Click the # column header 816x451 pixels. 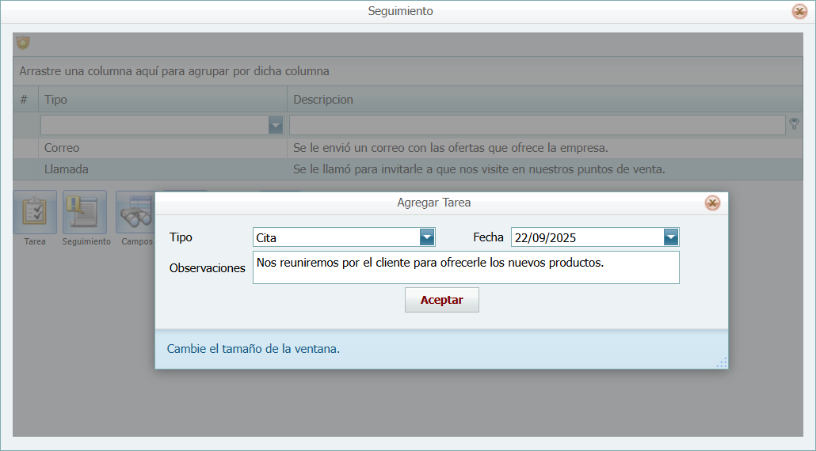click(x=25, y=99)
